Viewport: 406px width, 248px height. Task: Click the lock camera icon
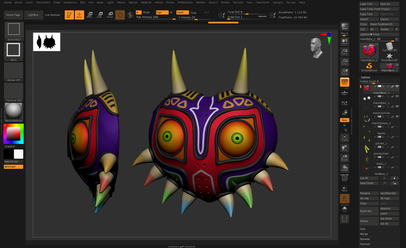tap(345, 112)
